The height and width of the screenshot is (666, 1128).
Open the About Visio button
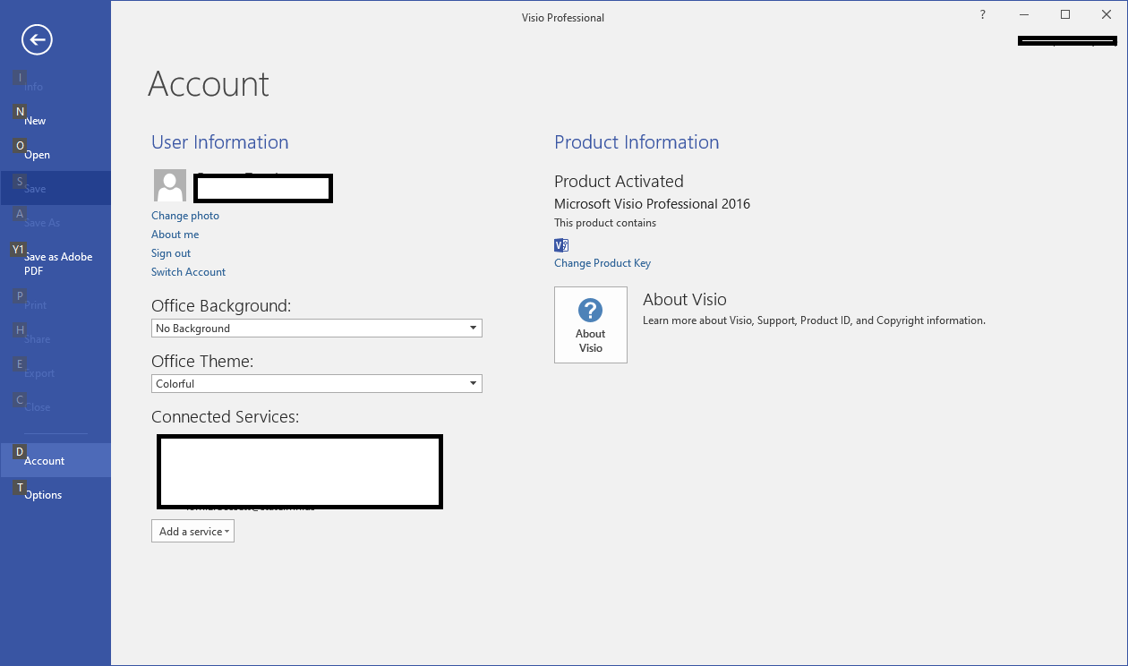pyautogui.click(x=591, y=325)
